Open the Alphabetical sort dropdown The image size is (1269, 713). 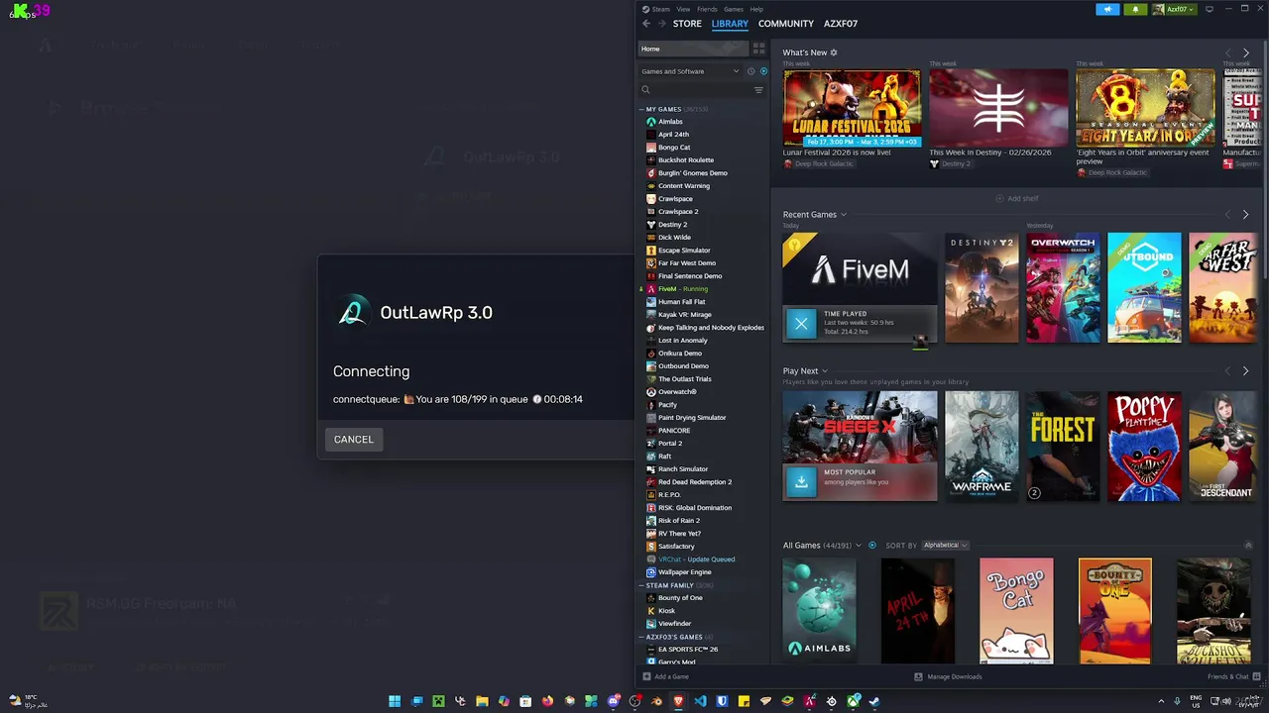945,546
